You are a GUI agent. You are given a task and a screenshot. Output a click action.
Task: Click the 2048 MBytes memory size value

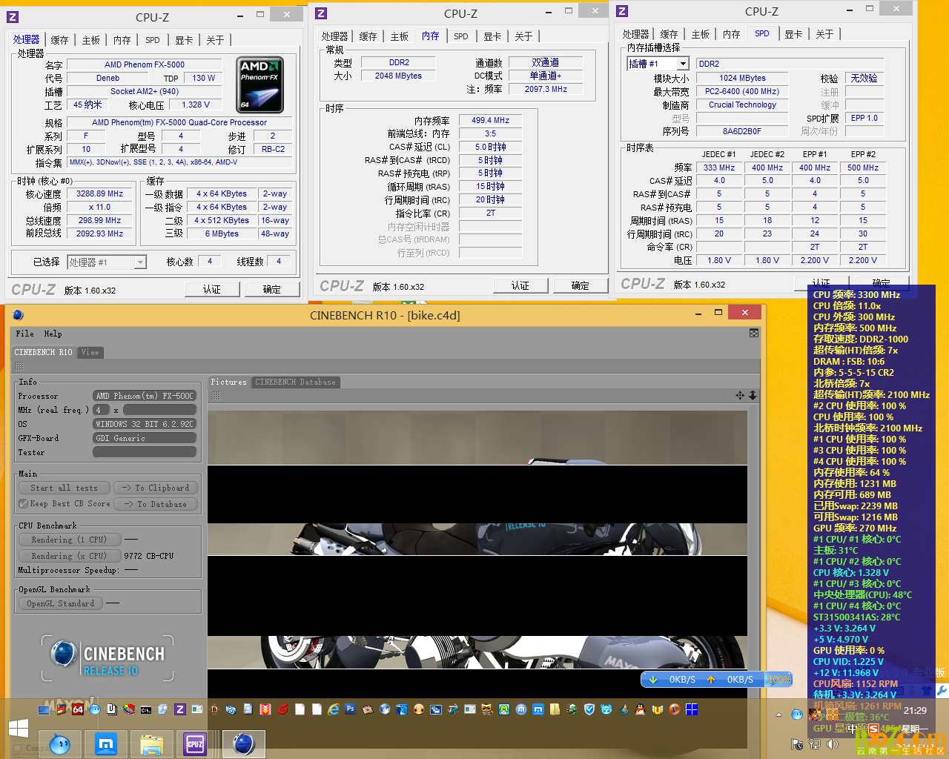398,76
